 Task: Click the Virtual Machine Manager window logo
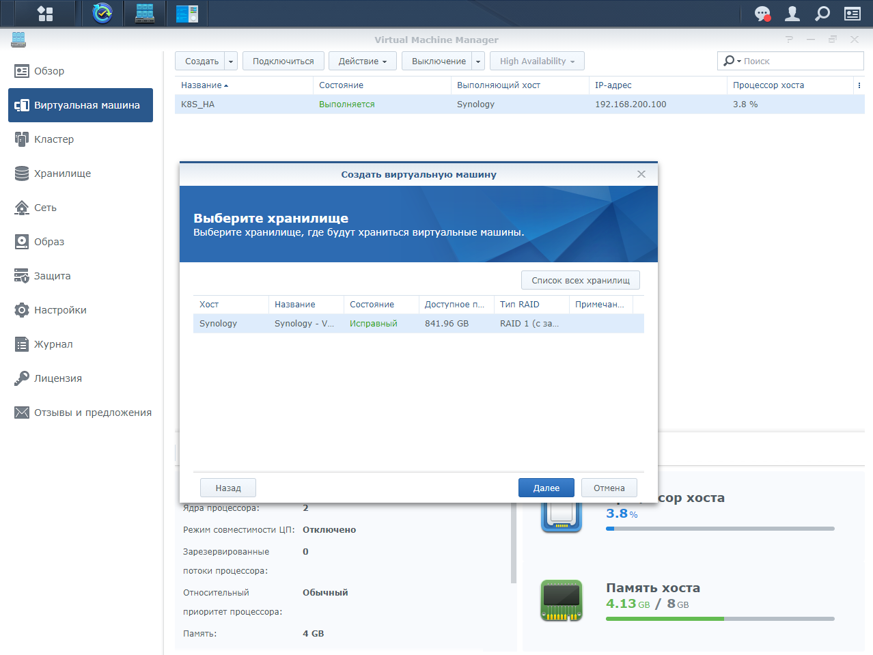[18, 40]
